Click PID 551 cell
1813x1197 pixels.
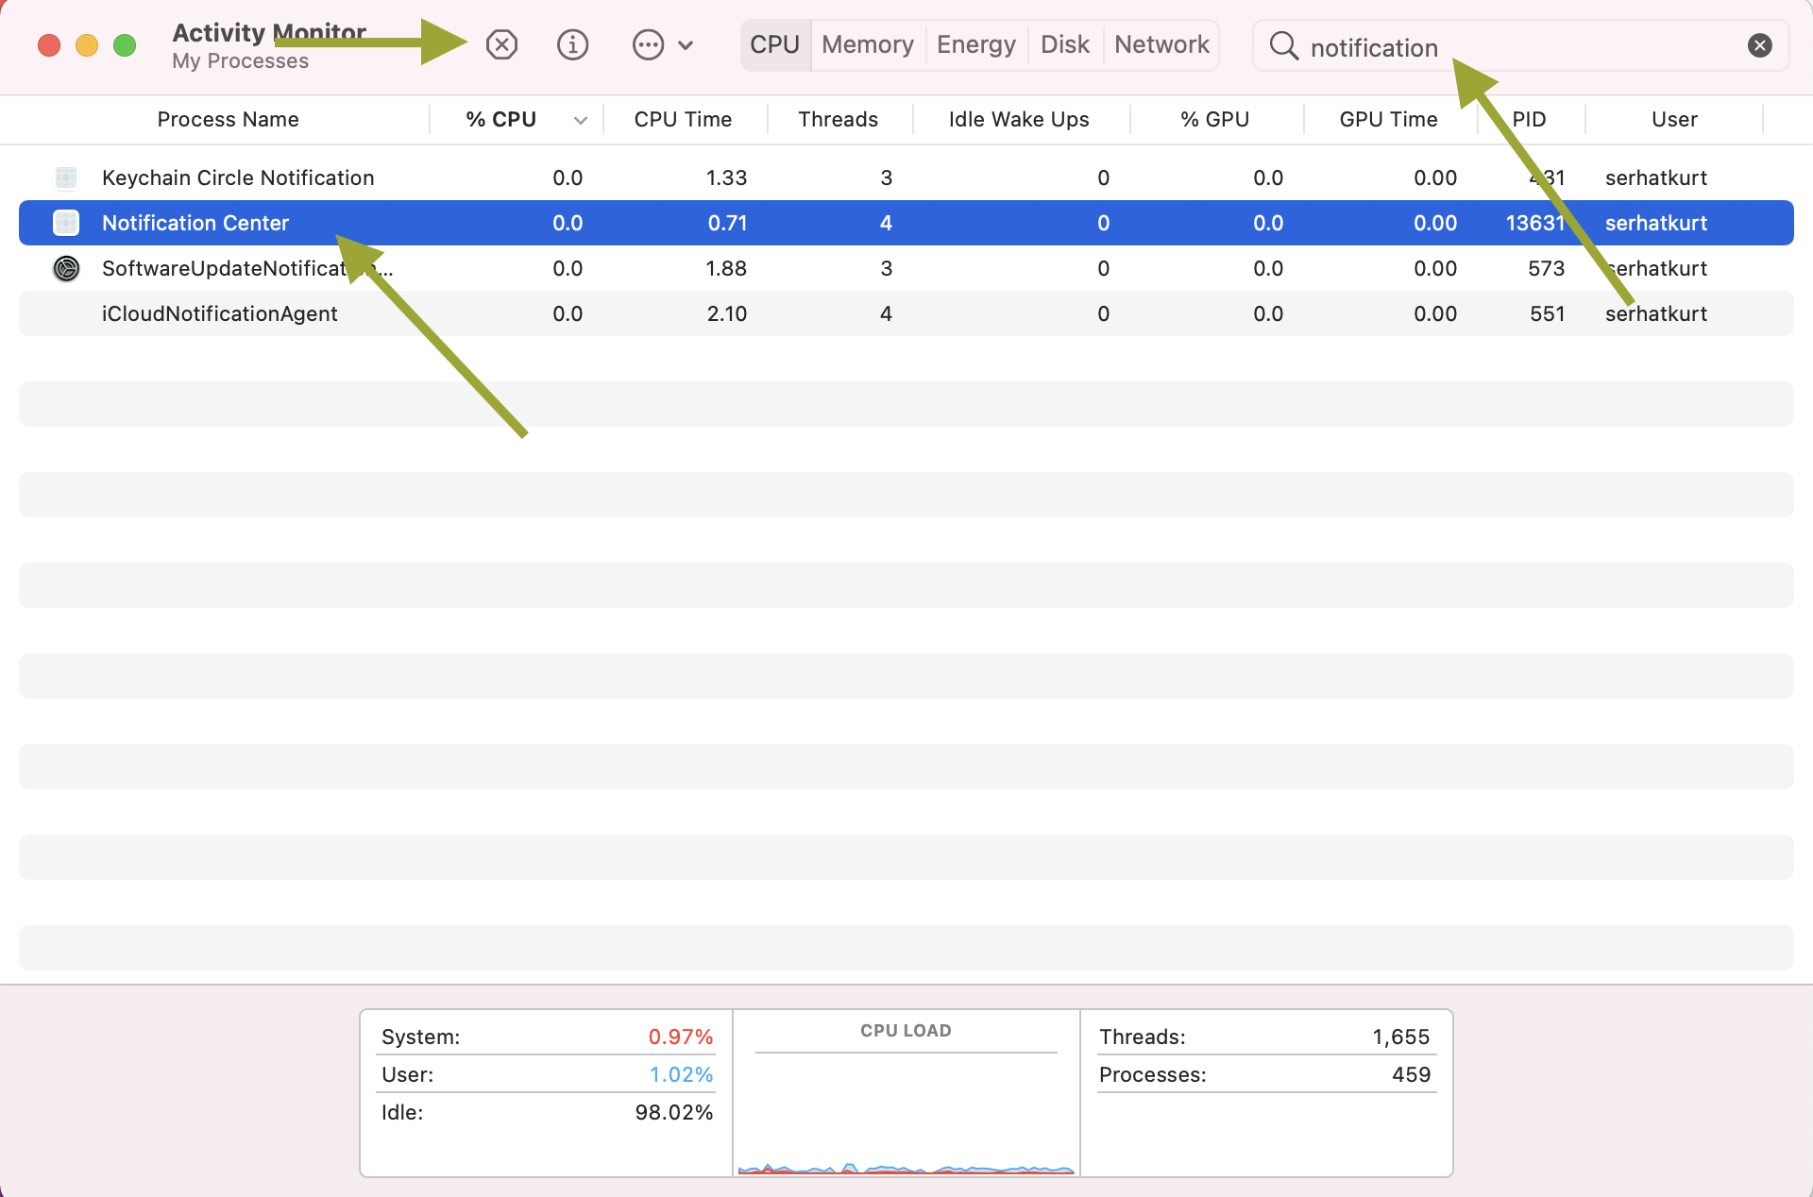1548,313
